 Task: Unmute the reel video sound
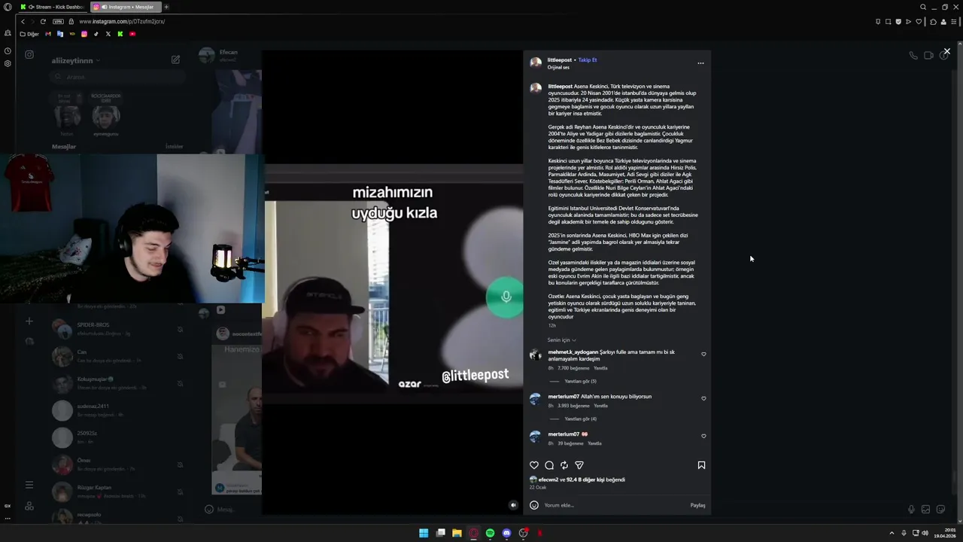[x=513, y=505]
